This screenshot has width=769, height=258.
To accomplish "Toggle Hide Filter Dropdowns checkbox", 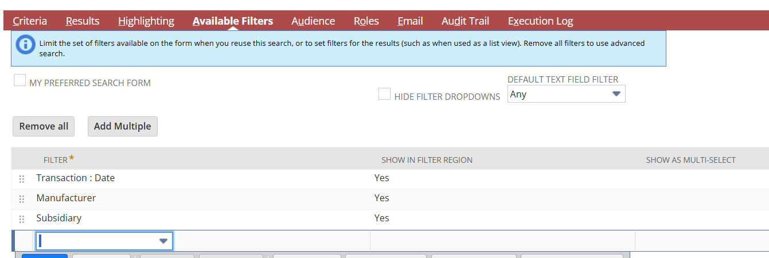I will (384, 94).
